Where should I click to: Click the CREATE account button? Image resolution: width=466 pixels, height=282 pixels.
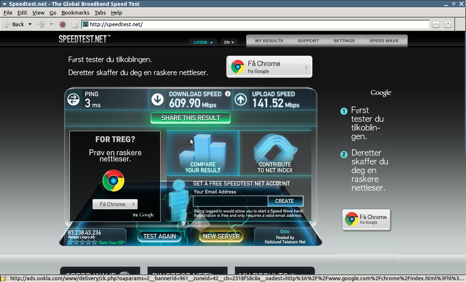pyautogui.click(x=285, y=201)
